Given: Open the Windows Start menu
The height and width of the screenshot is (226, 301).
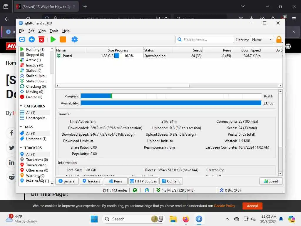Looking at the screenshot, I should point(94,219).
